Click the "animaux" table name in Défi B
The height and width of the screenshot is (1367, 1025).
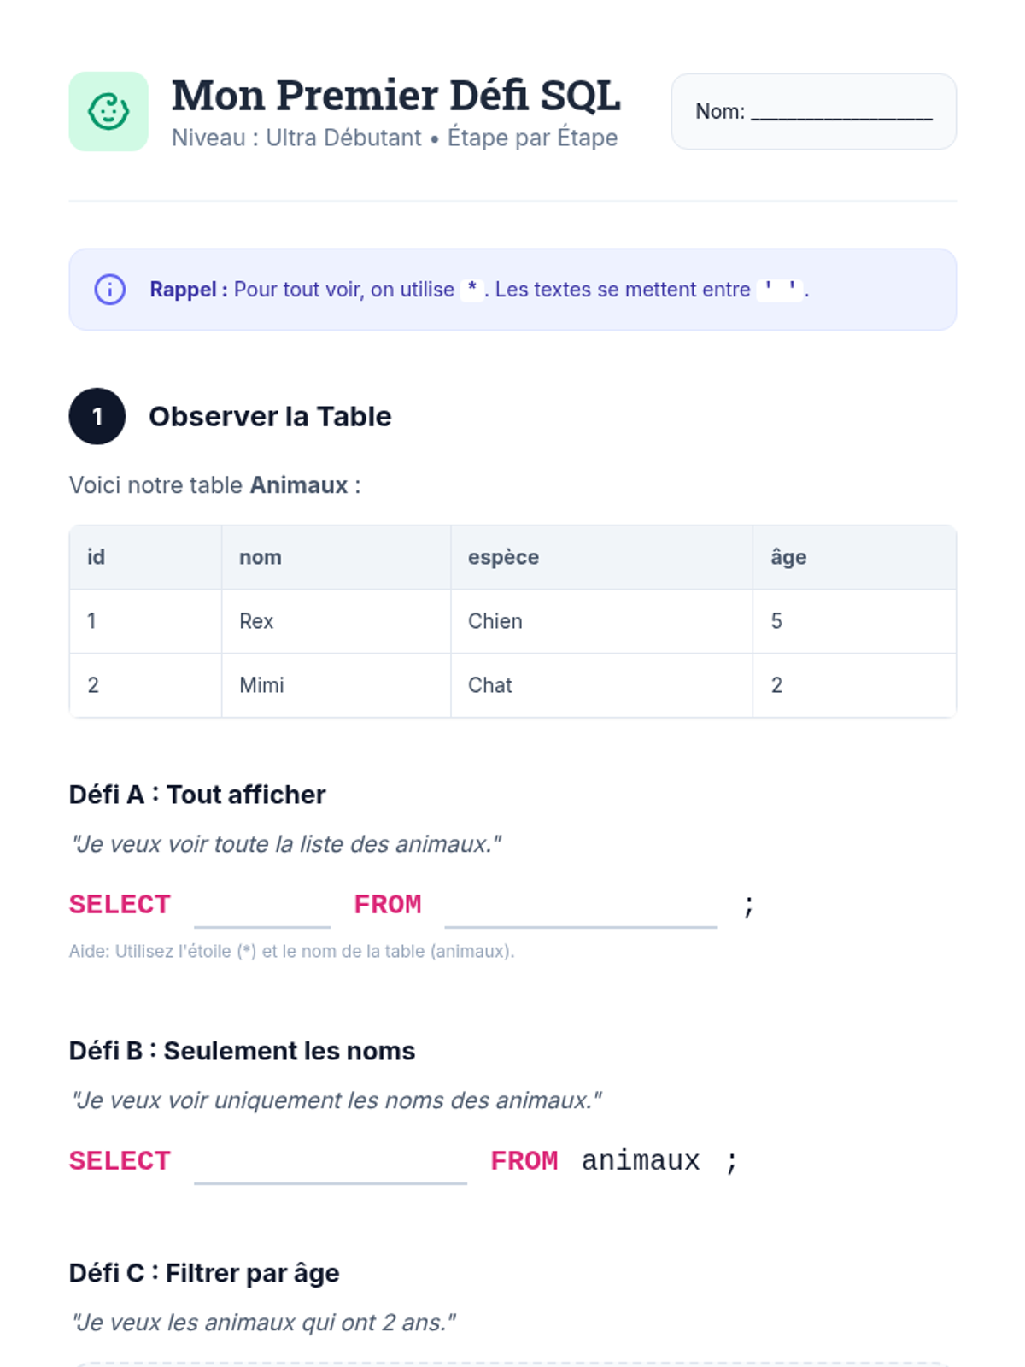[x=641, y=1161]
